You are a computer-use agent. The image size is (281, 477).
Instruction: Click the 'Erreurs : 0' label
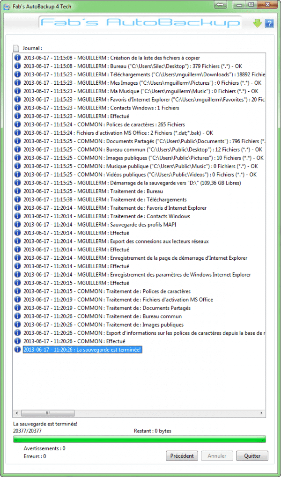click(x=35, y=456)
